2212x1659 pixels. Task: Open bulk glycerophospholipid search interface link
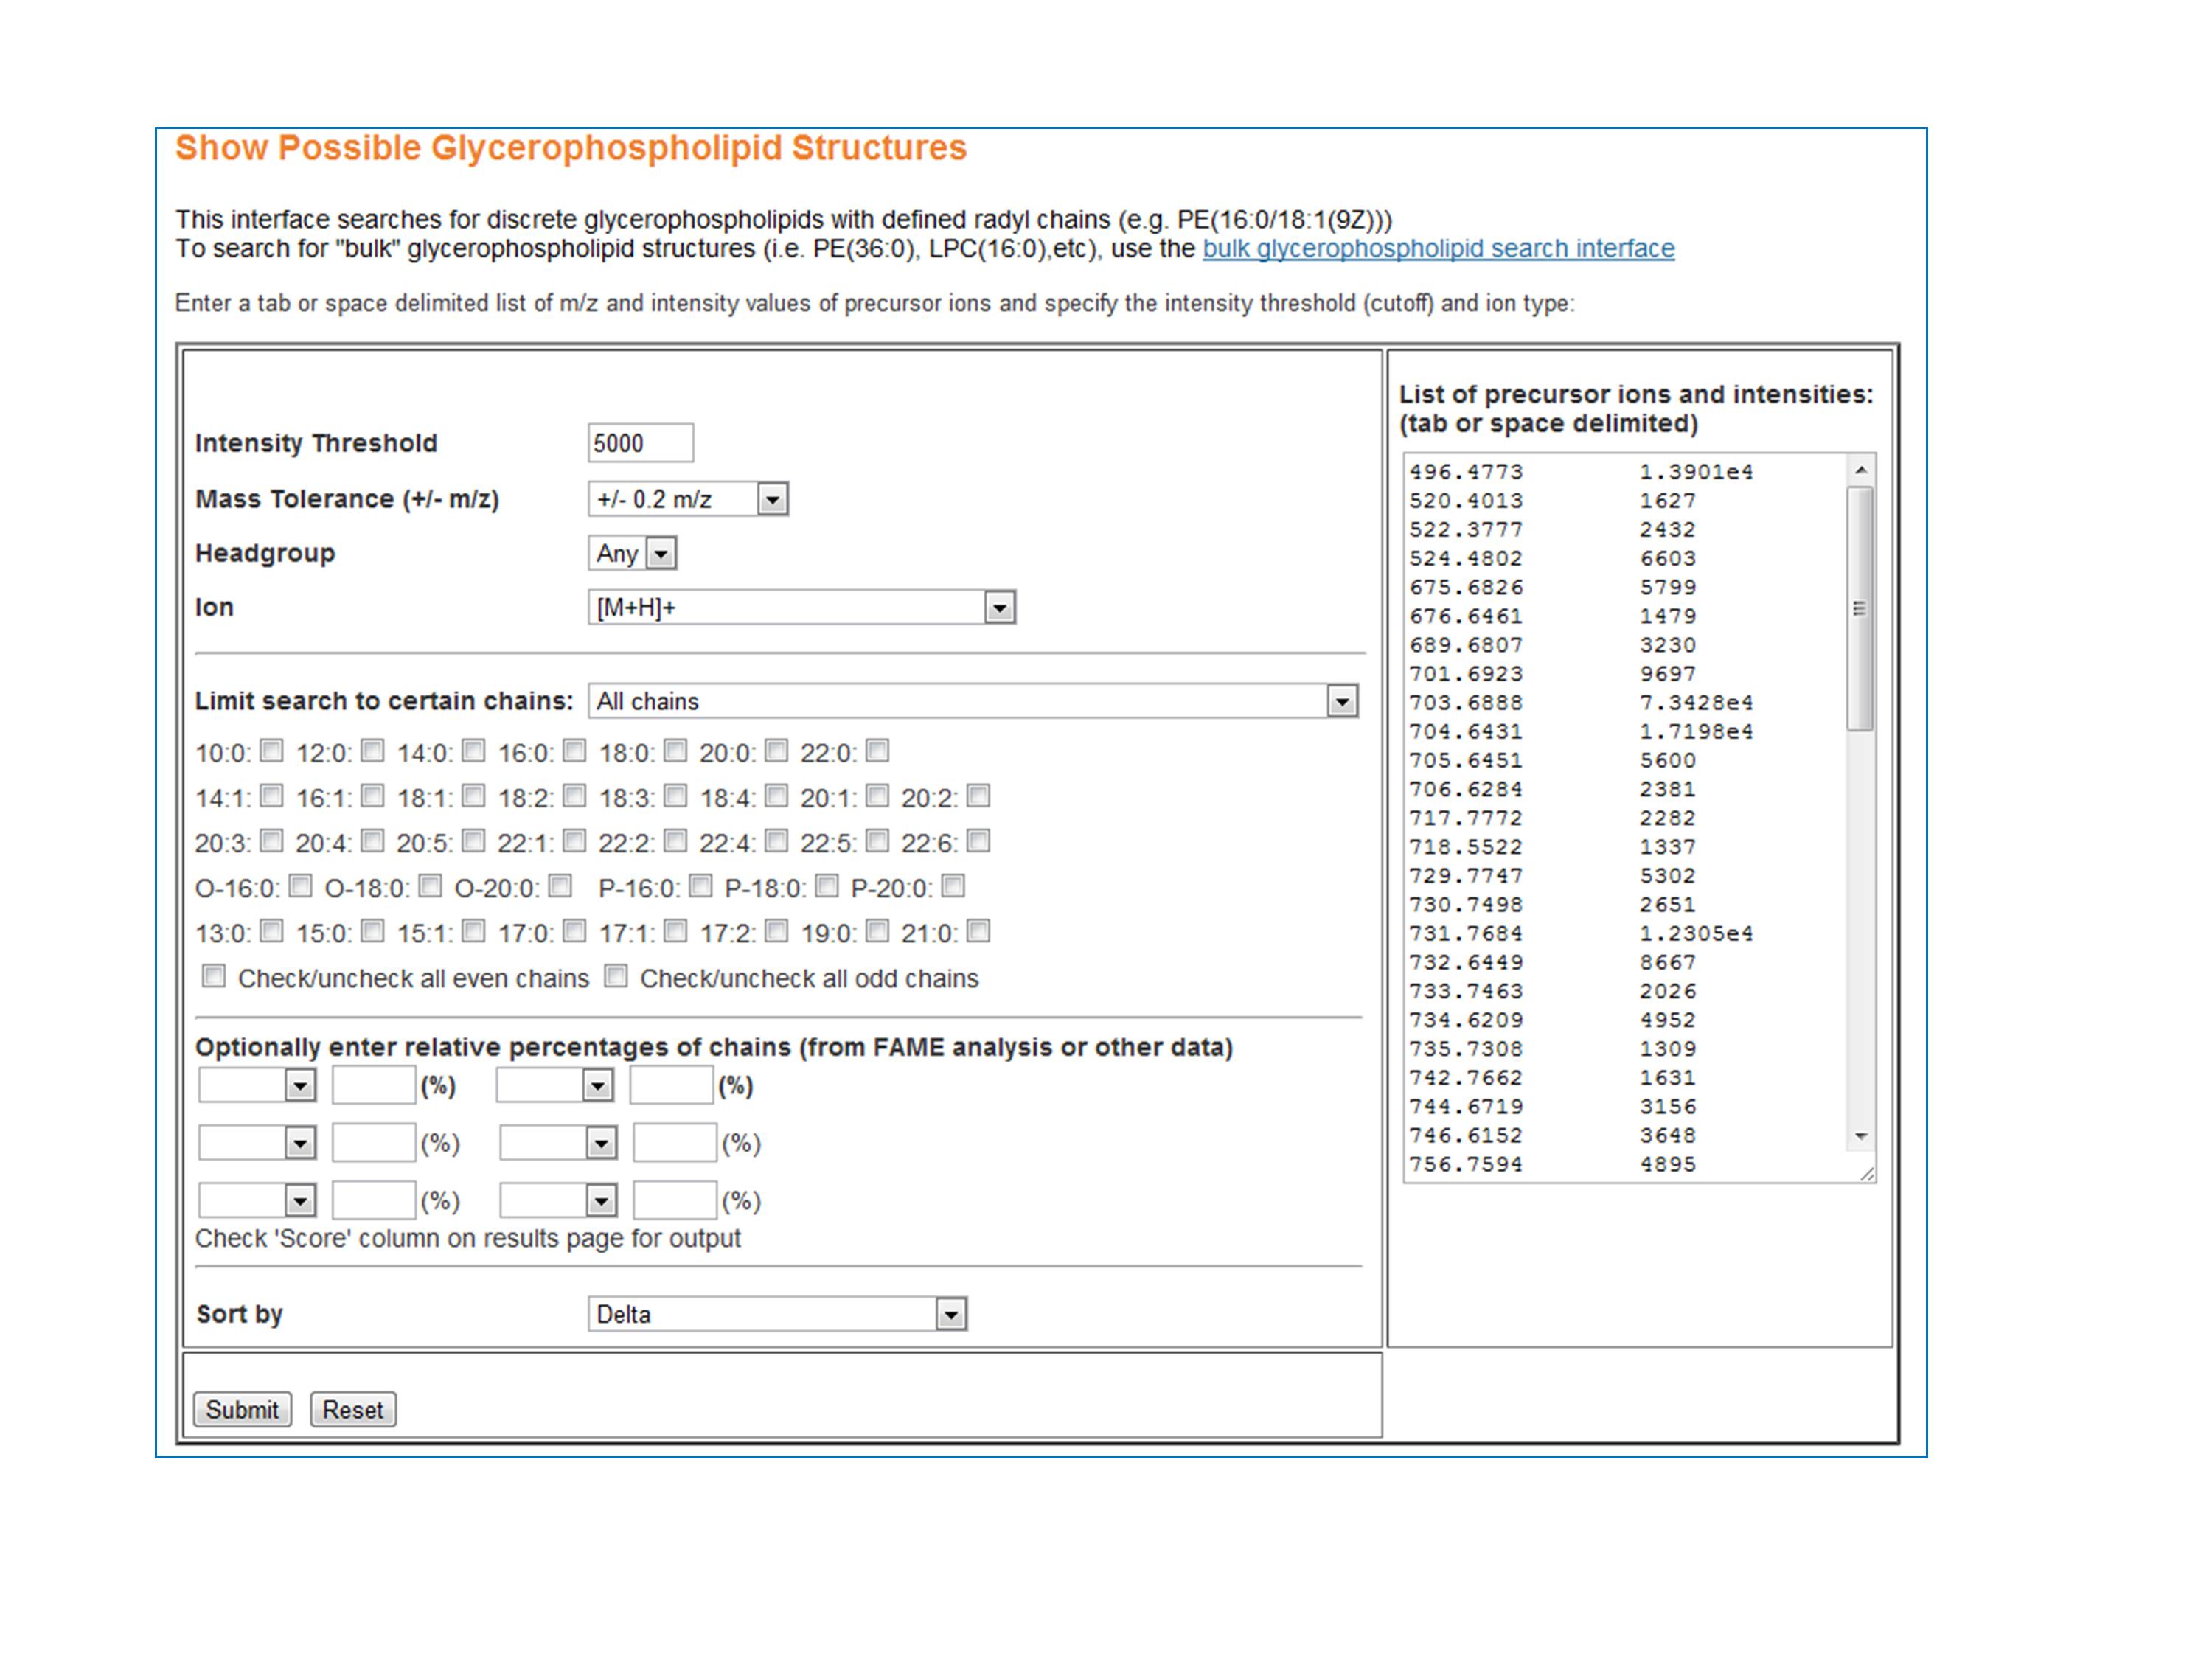[x=1437, y=248]
